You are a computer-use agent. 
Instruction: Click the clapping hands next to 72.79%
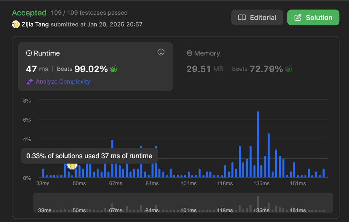pos(288,69)
